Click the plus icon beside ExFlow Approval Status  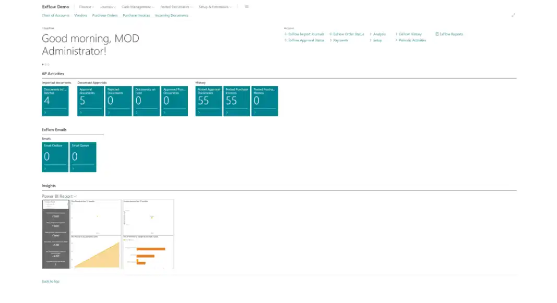[285, 40]
